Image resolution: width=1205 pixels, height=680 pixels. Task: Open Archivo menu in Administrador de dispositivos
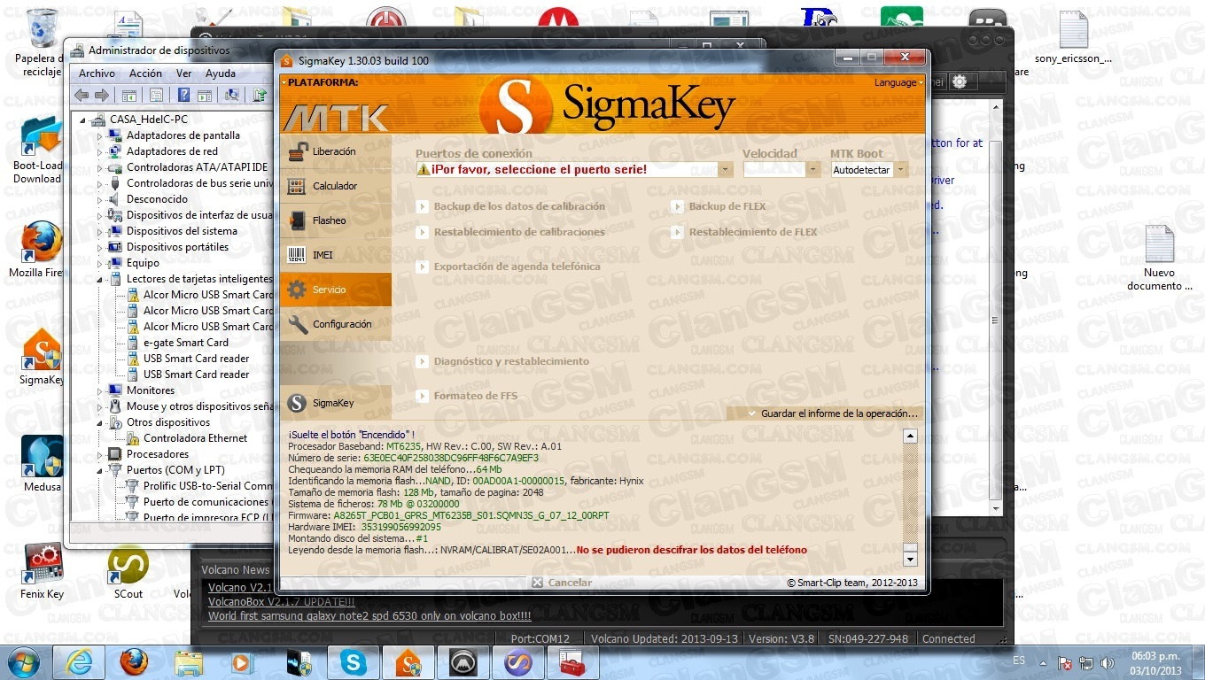(97, 73)
